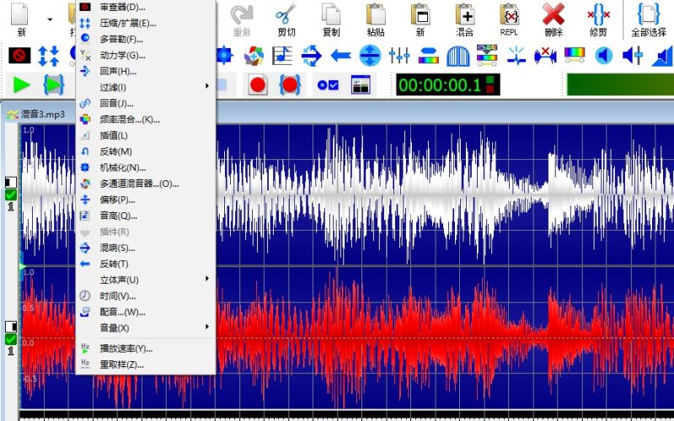This screenshot has width=674, height=421.
Task: Click the change volume speaker-slider icon
Action: 633,56
